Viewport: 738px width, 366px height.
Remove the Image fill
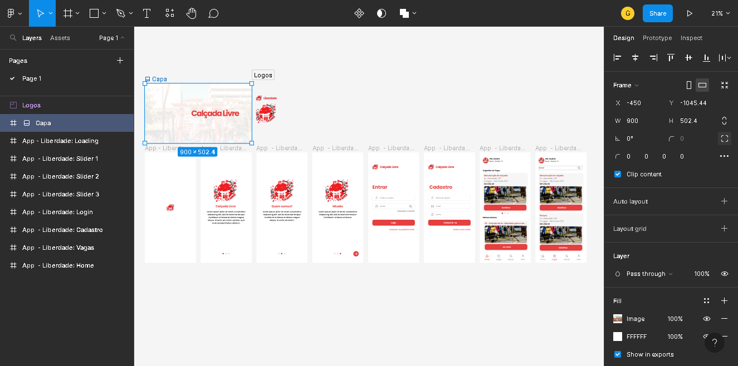(x=725, y=319)
